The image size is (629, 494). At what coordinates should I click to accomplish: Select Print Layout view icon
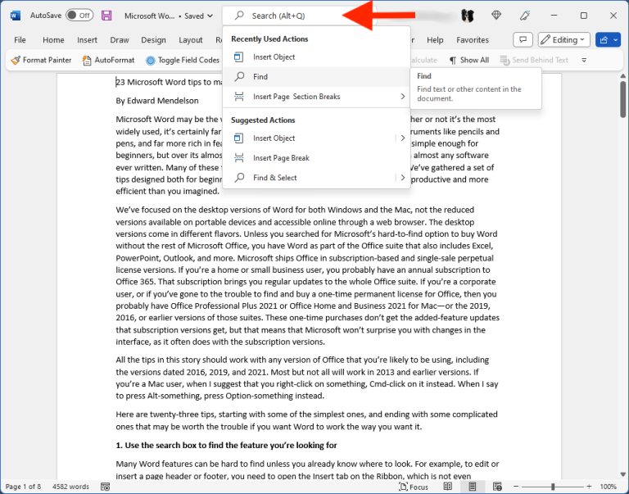pos(473,487)
